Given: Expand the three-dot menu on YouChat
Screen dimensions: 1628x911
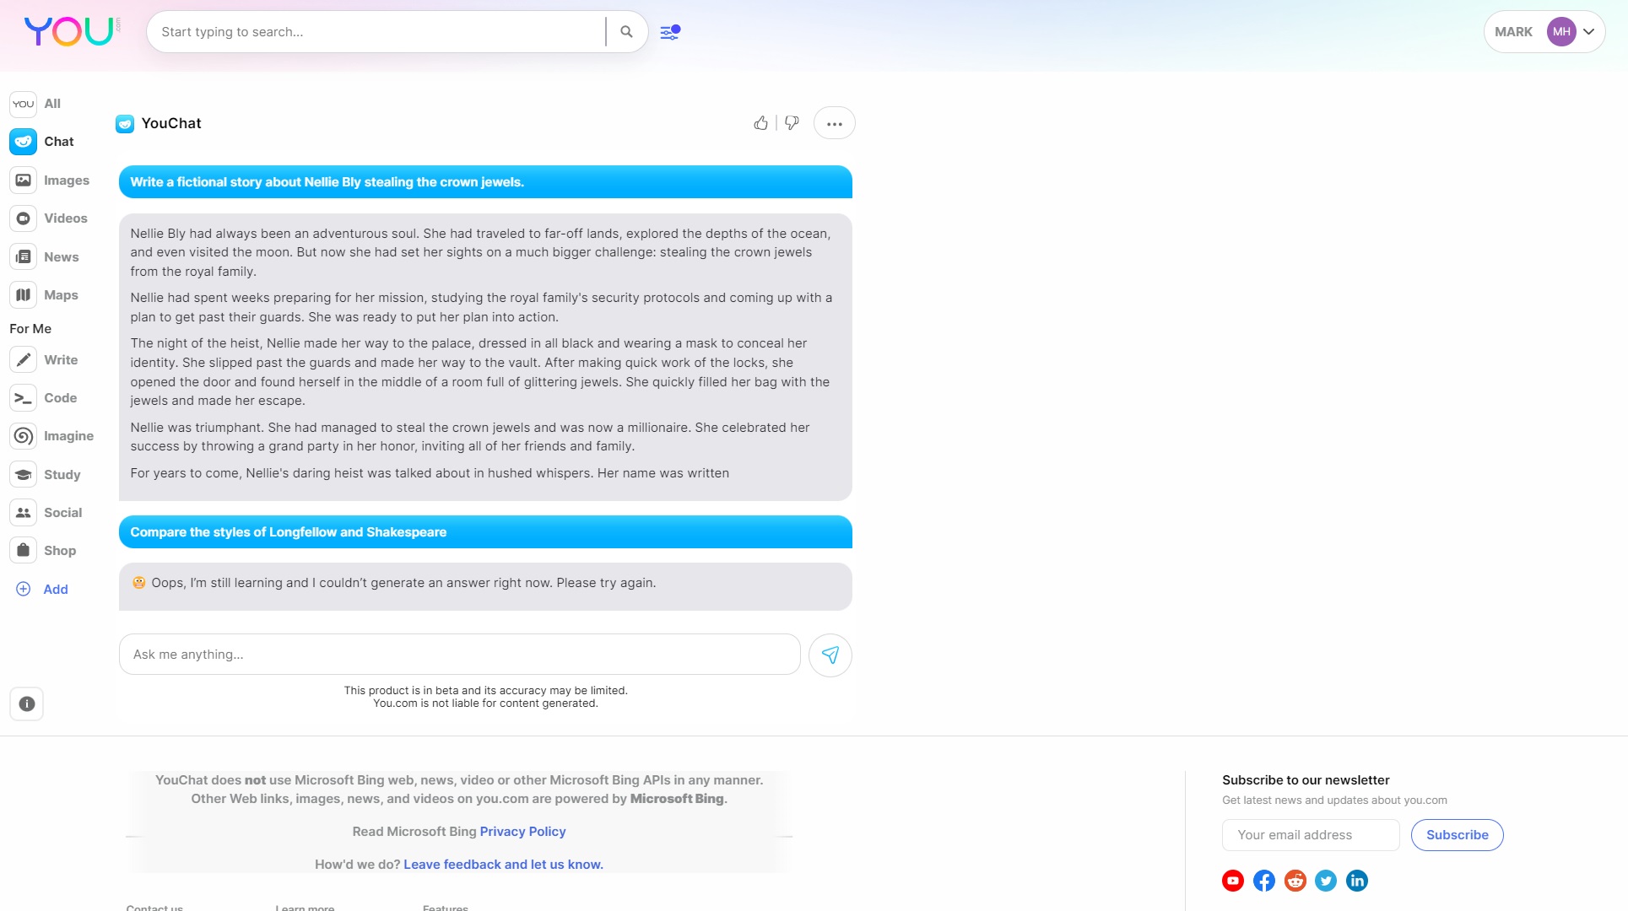Looking at the screenshot, I should click(834, 124).
